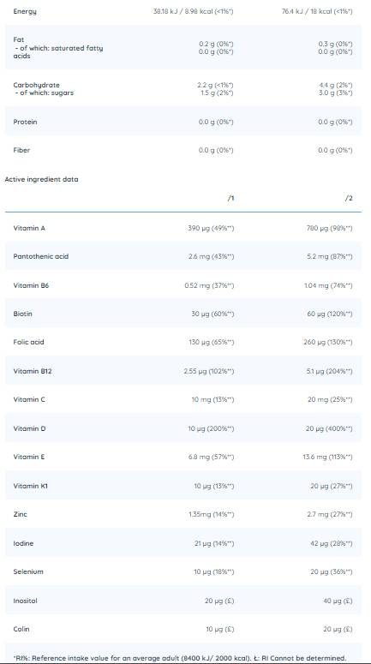Image resolution: width=371 pixels, height=664 pixels.
Task: Click the Active ingredient data heading
Action: [x=41, y=179]
